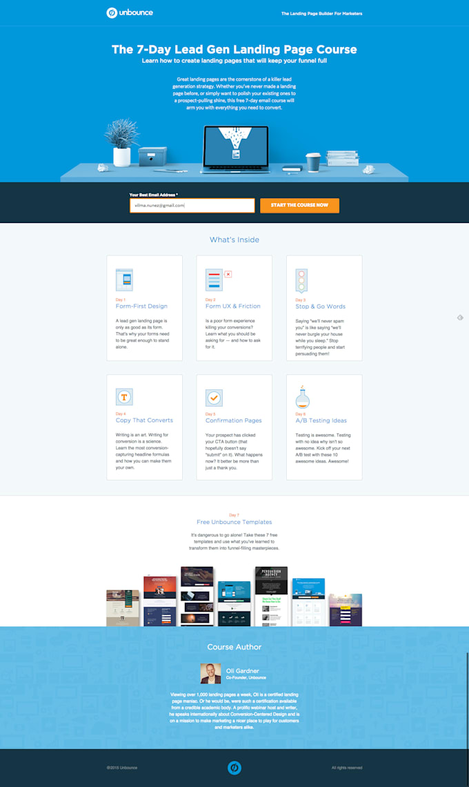469x787 pixels.
Task: Click the Start The Course Now button
Action: [x=299, y=205]
